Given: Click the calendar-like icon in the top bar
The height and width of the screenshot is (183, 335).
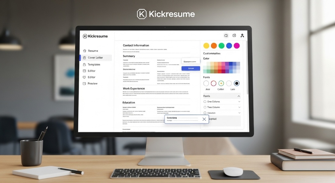Looking at the screenshot, I should point(234,35).
